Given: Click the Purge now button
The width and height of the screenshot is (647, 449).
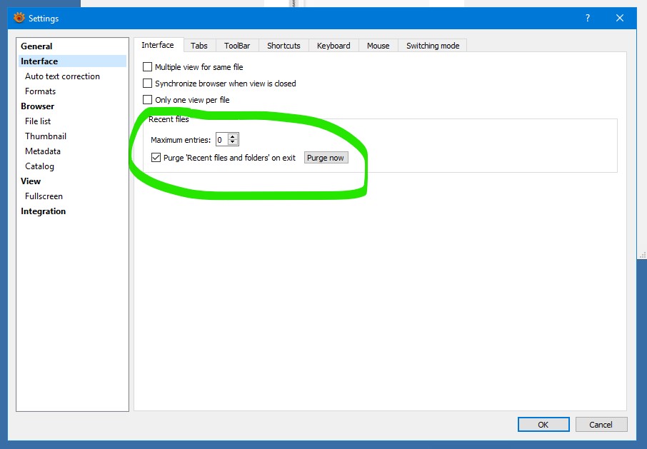Looking at the screenshot, I should (326, 158).
